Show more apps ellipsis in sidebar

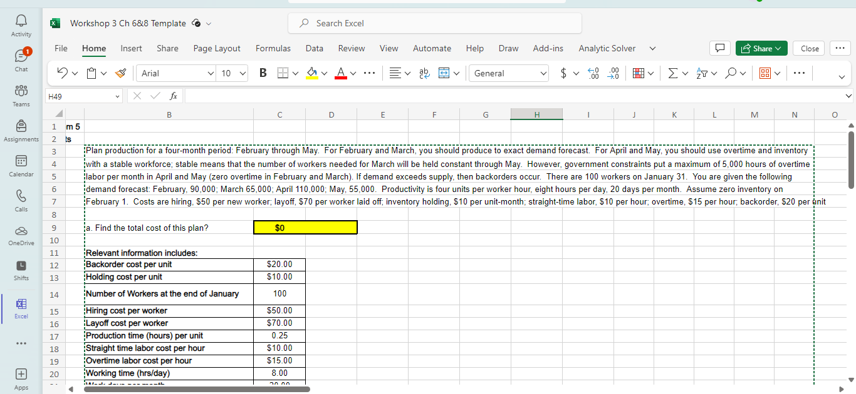click(21, 344)
